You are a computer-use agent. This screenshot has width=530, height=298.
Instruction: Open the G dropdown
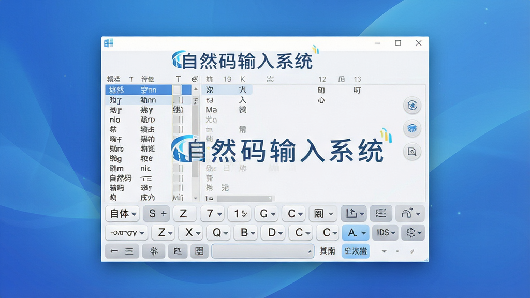click(x=267, y=214)
